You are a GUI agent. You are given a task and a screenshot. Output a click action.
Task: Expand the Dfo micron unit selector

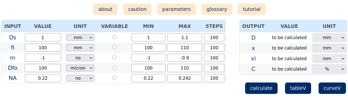click(80, 68)
